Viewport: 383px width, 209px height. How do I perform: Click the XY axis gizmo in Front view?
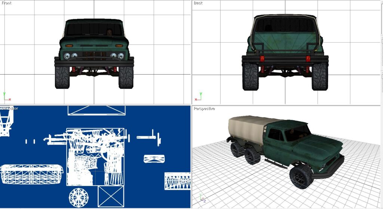[x=7, y=96]
